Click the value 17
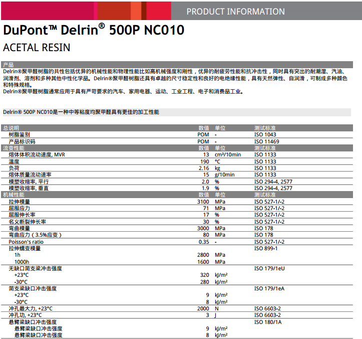 click(x=206, y=215)
